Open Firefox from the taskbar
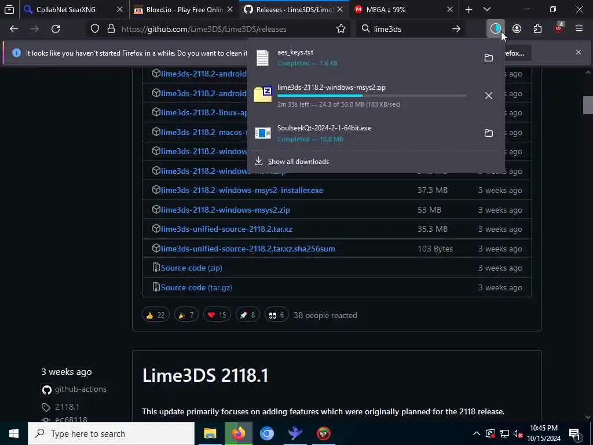 point(238,433)
